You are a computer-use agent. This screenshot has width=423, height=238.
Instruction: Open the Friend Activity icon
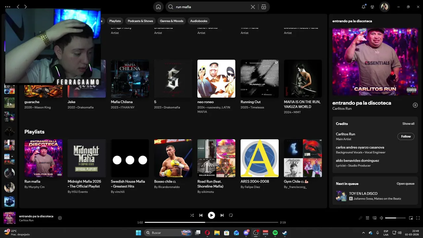(372, 7)
